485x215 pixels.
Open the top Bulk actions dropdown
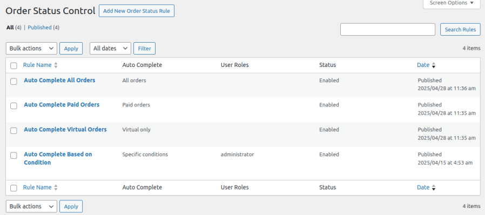(31, 48)
